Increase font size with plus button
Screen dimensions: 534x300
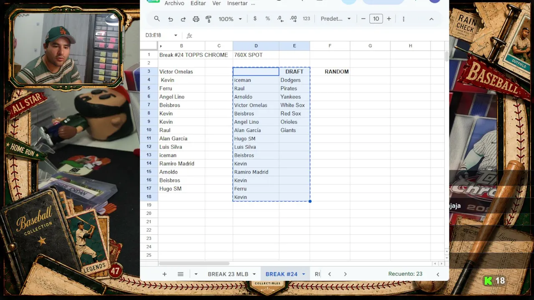tap(389, 19)
